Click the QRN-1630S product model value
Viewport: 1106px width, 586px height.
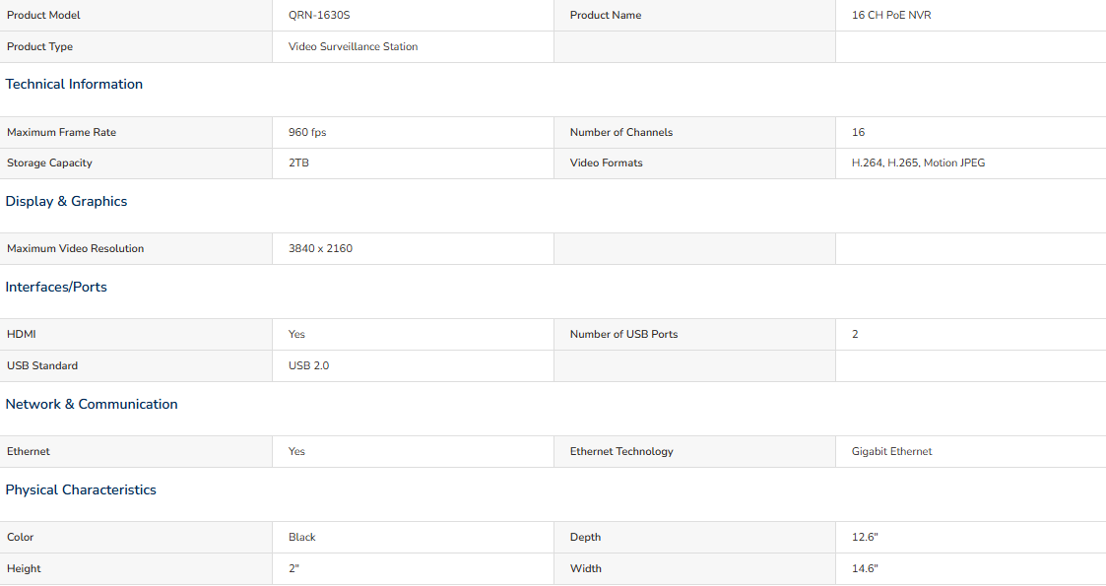(319, 15)
